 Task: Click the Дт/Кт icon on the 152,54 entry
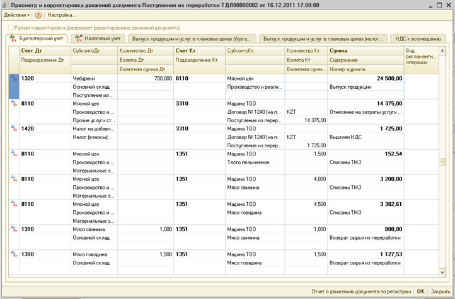[x=13, y=154]
